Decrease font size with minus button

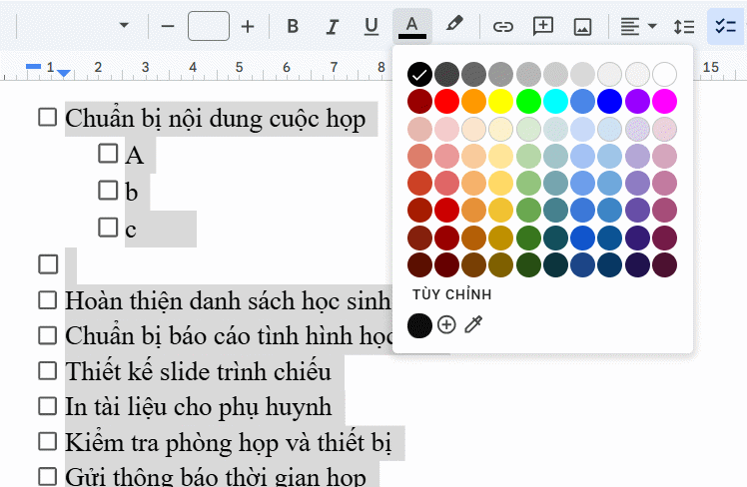coord(168,26)
